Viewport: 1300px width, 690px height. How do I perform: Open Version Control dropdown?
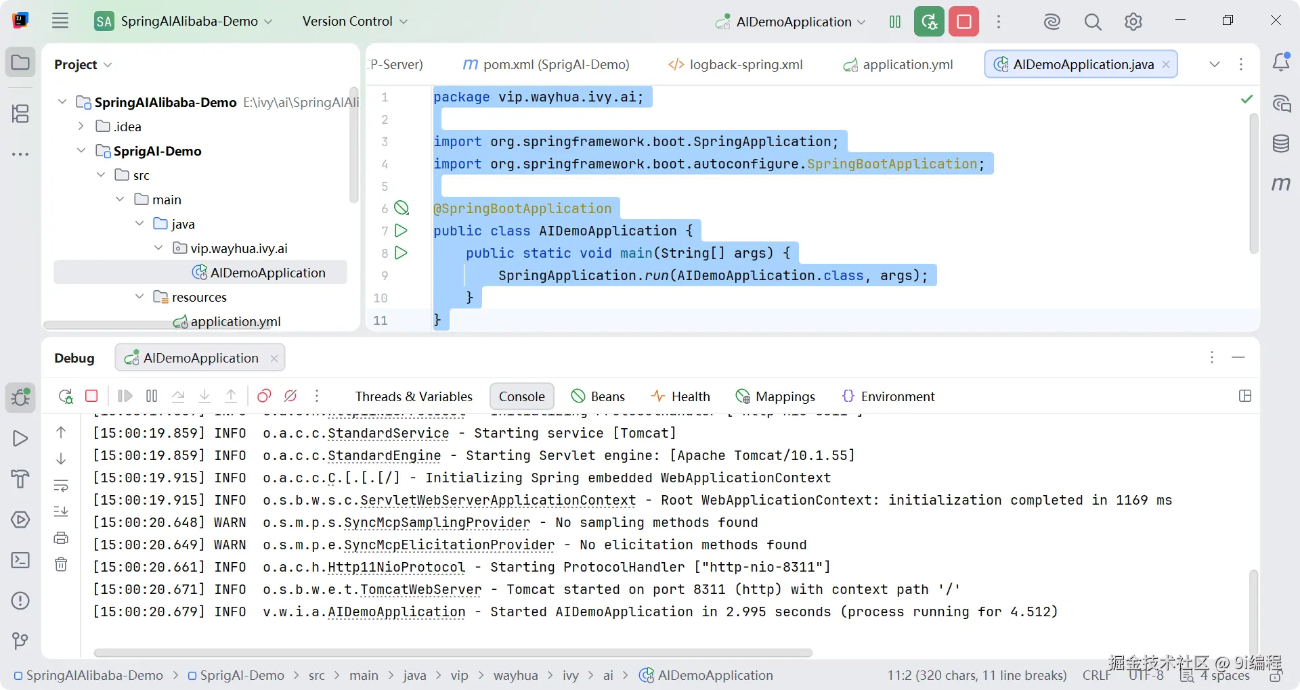(355, 22)
